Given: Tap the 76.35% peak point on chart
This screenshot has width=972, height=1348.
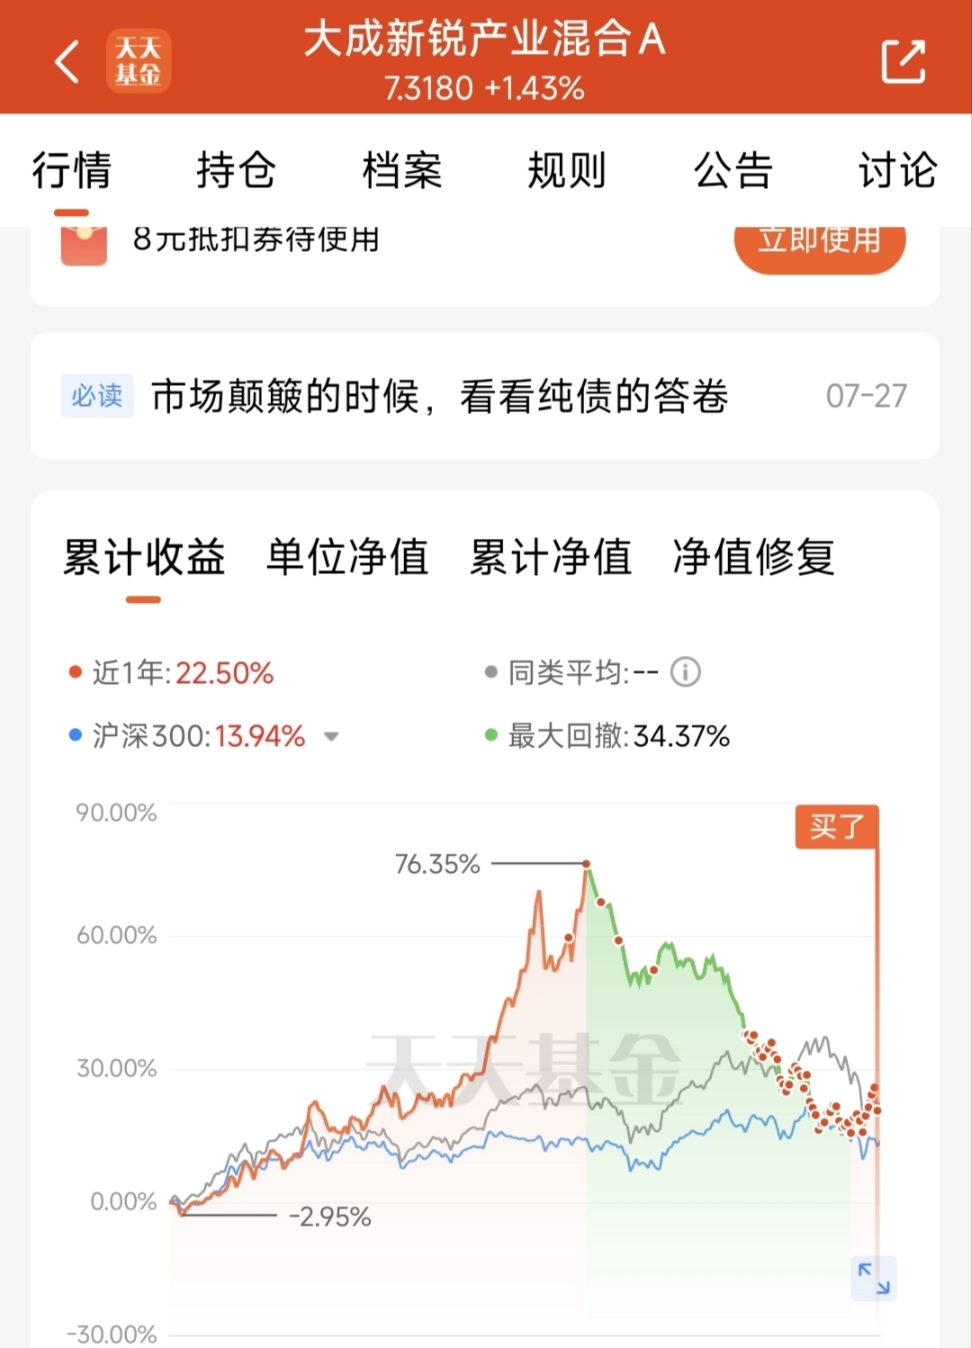Looking at the screenshot, I should (x=587, y=864).
